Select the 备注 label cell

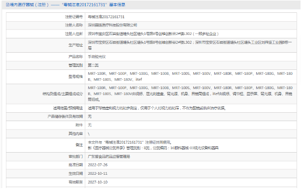(x=46, y=145)
